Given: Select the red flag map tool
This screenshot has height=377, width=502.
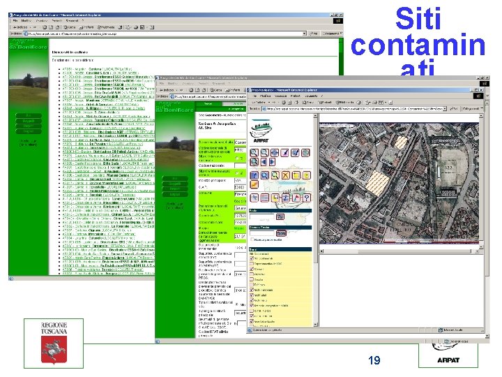Looking at the screenshot, I should pyautogui.click(x=296, y=198).
